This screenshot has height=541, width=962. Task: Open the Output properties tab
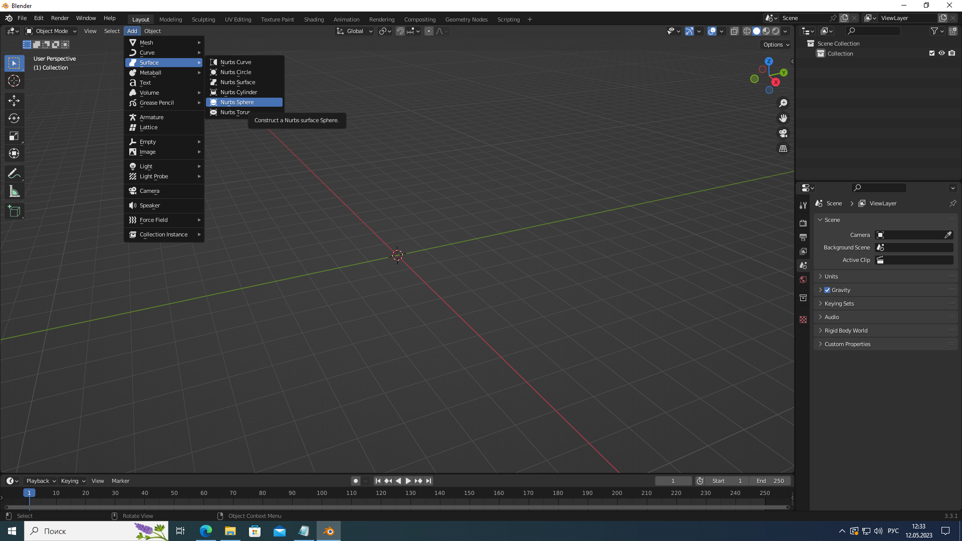click(803, 237)
